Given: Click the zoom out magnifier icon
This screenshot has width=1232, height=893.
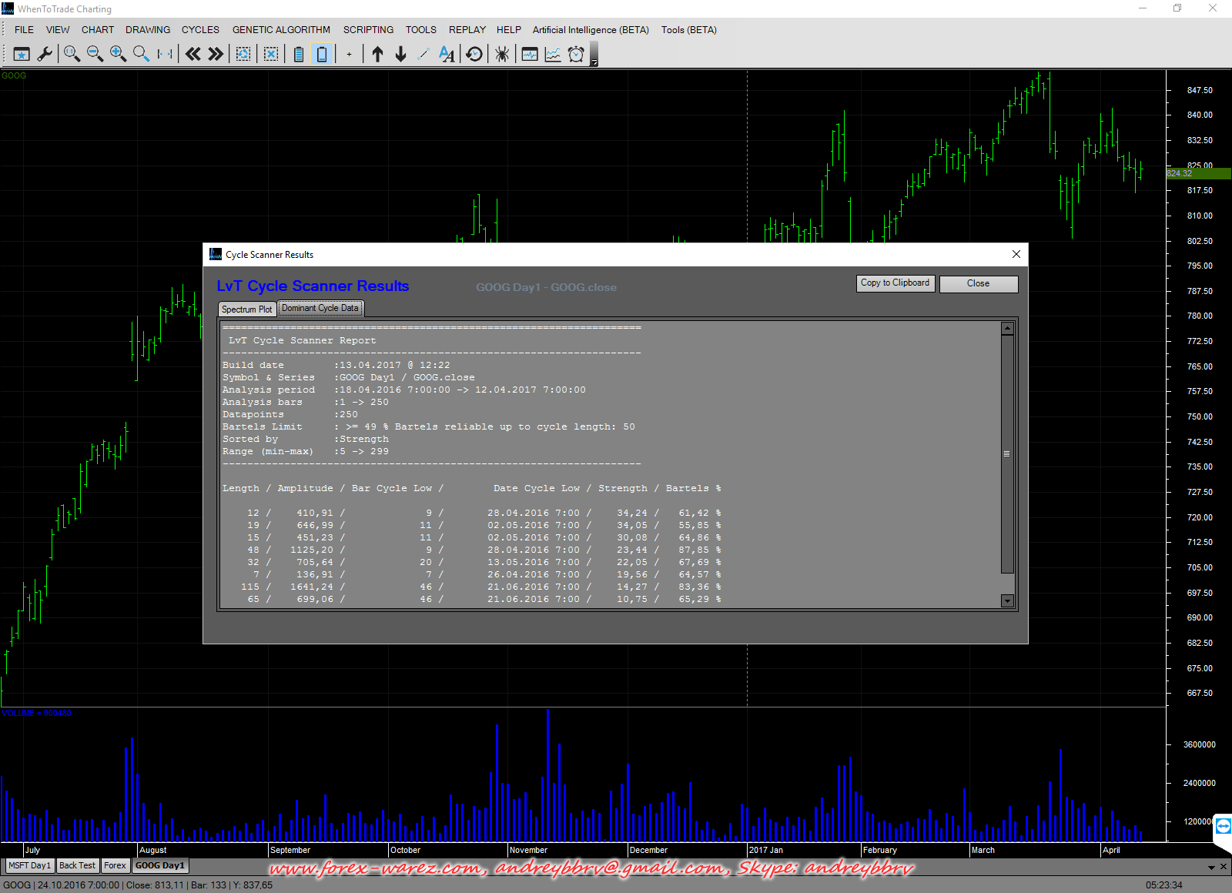Looking at the screenshot, I should (x=95, y=54).
